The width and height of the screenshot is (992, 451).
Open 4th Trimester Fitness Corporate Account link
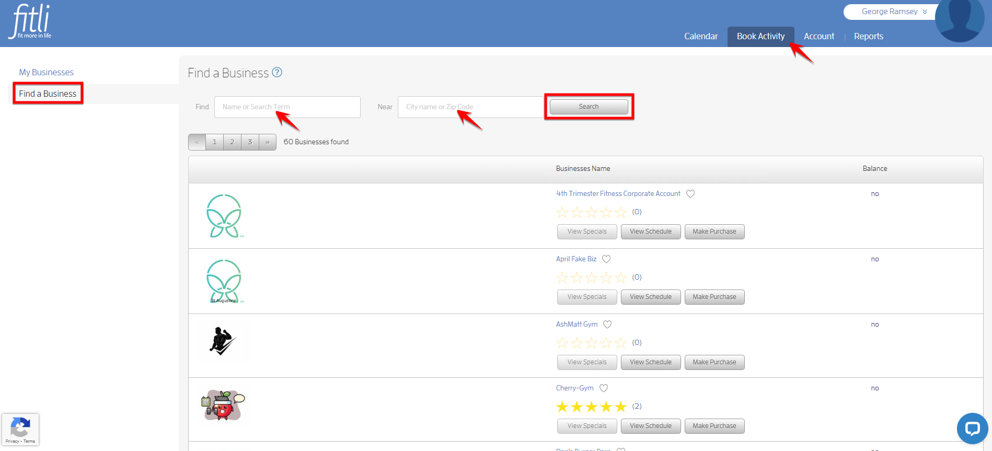[x=618, y=193]
